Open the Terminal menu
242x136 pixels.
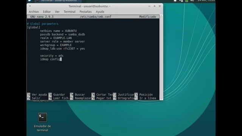click(70, 12)
